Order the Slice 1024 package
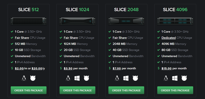The image size is (205, 99). tap(77, 90)
